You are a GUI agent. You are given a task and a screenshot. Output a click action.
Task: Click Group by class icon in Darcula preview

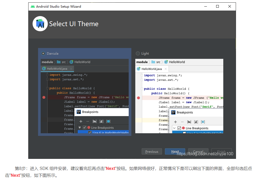point(108,121)
